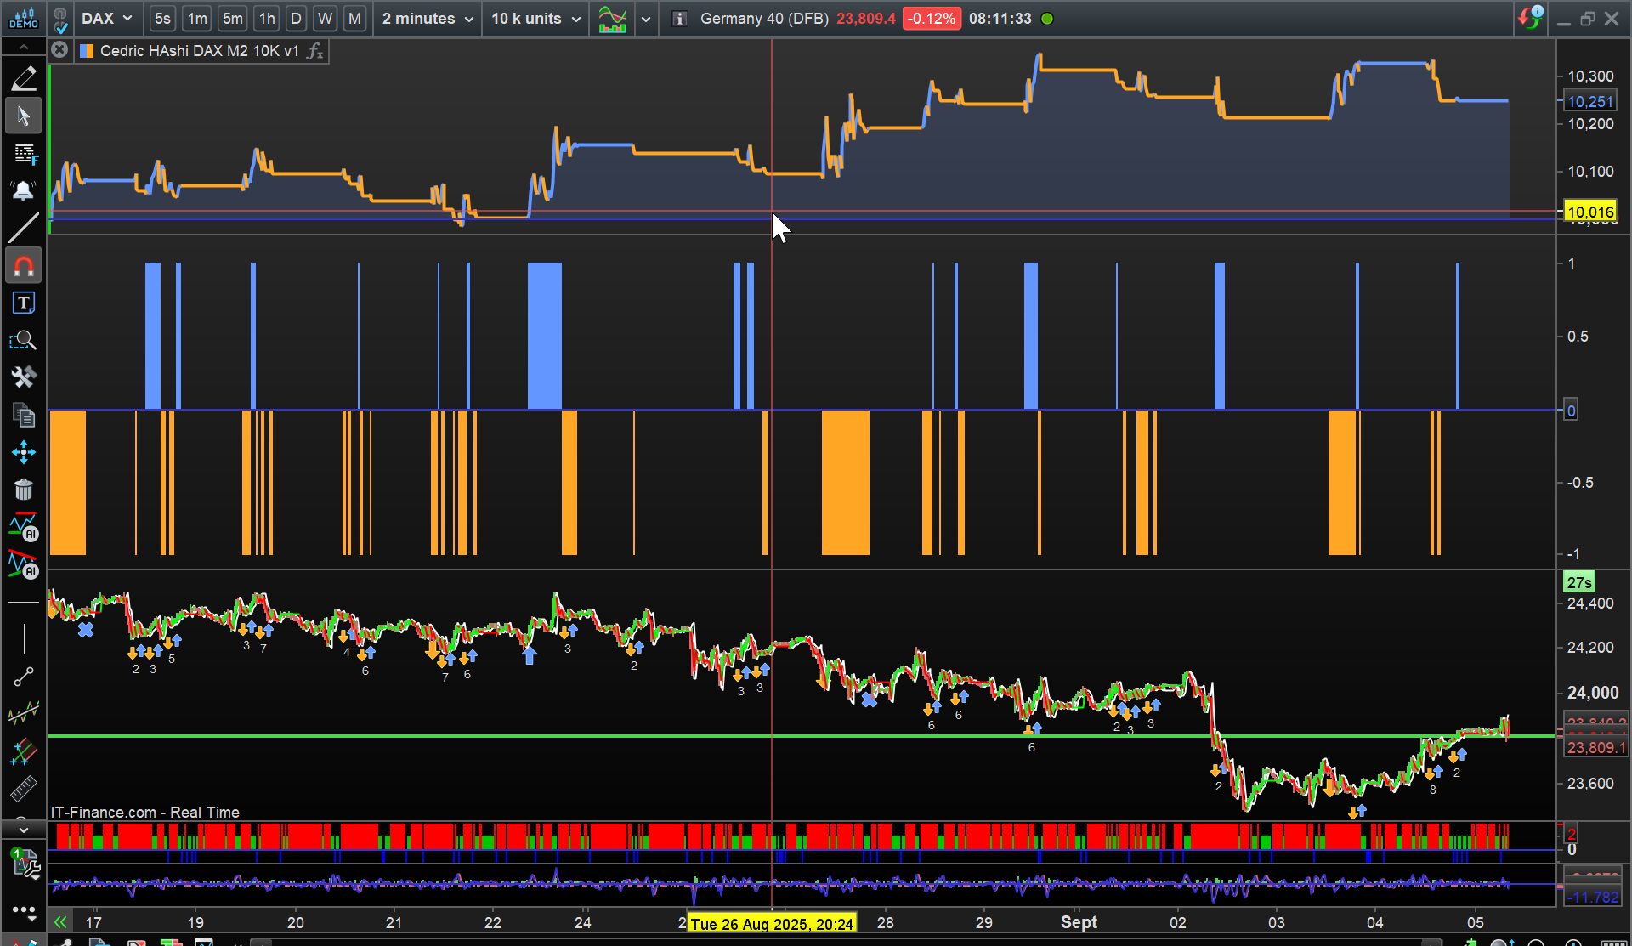Select the trend line drawing tool
The width and height of the screenshot is (1632, 946).
pyautogui.click(x=24, y=228)
